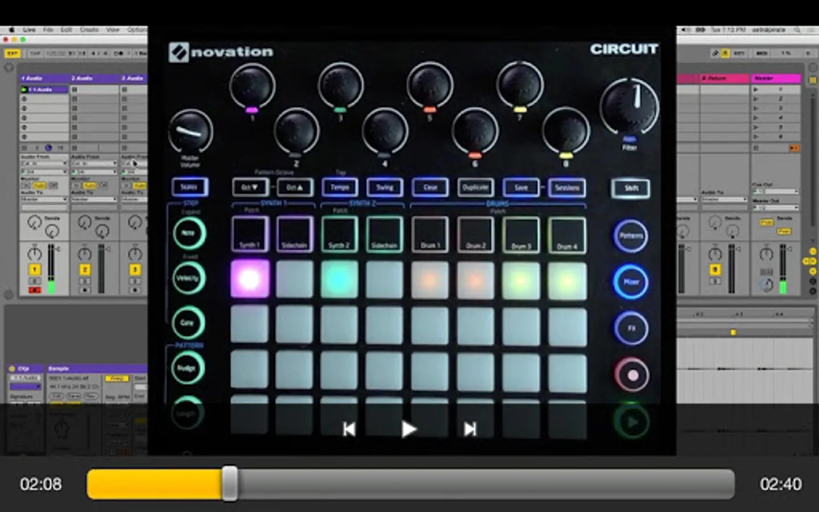
Task: Click the Circuit Shift button
Action: (631, 188)
